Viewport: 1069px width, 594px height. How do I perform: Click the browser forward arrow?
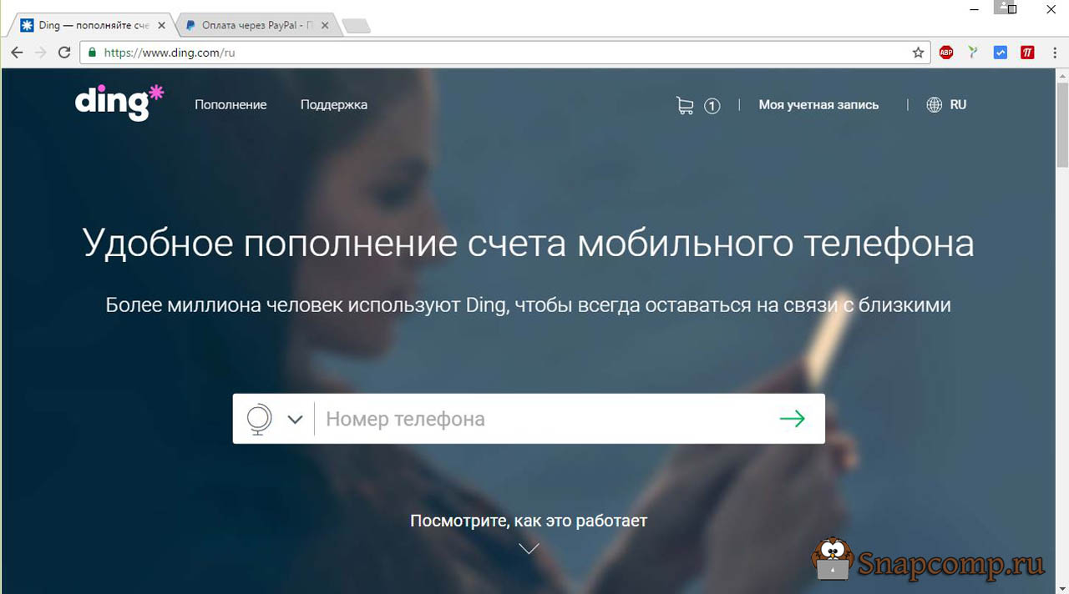pyautogui.click(x=40, y=53)
